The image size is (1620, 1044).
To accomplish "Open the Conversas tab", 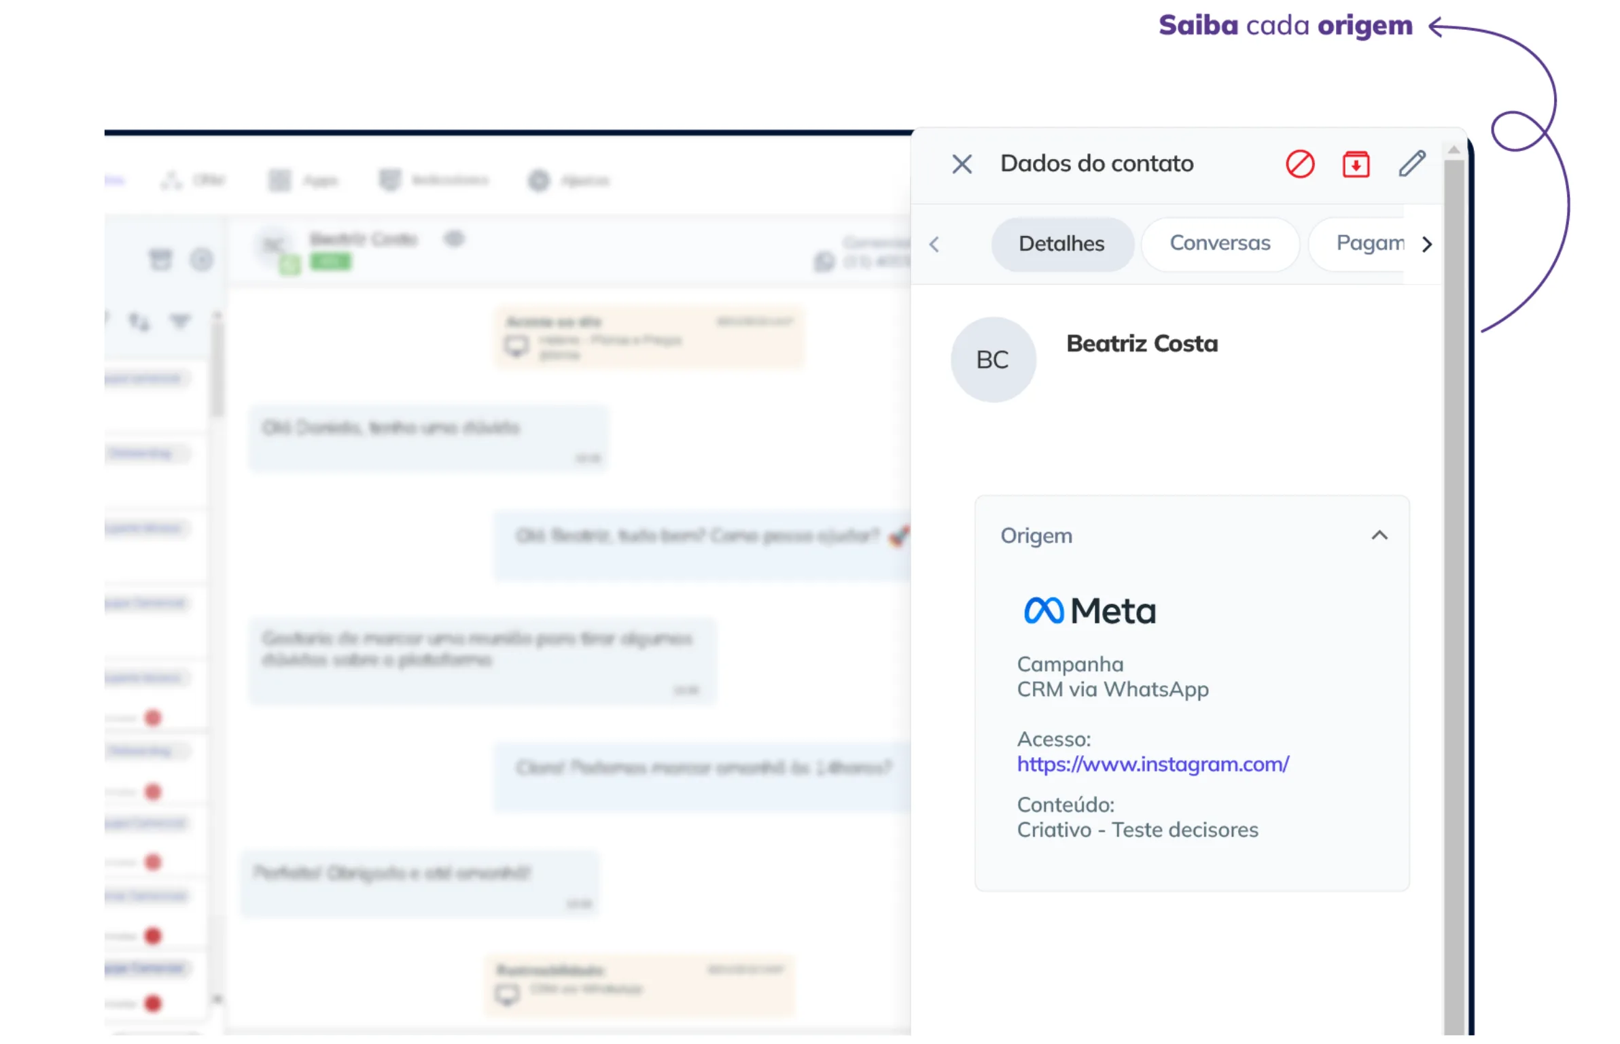I will pyautogui.click(x=1220, y=243).
